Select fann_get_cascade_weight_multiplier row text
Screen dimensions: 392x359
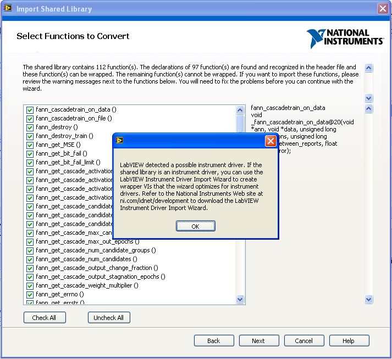[x=87, y=285]
